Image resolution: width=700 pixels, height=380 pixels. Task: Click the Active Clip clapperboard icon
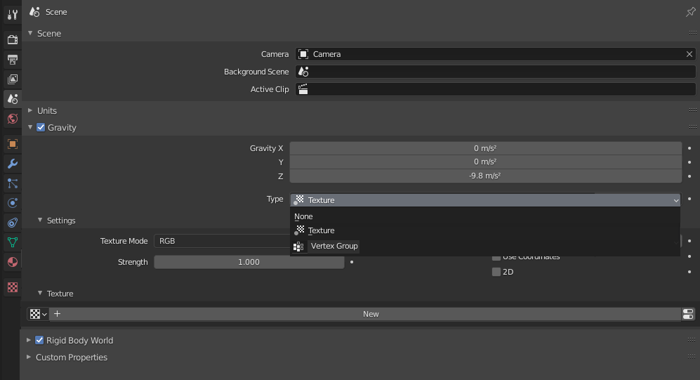click(x=303, y=89)
